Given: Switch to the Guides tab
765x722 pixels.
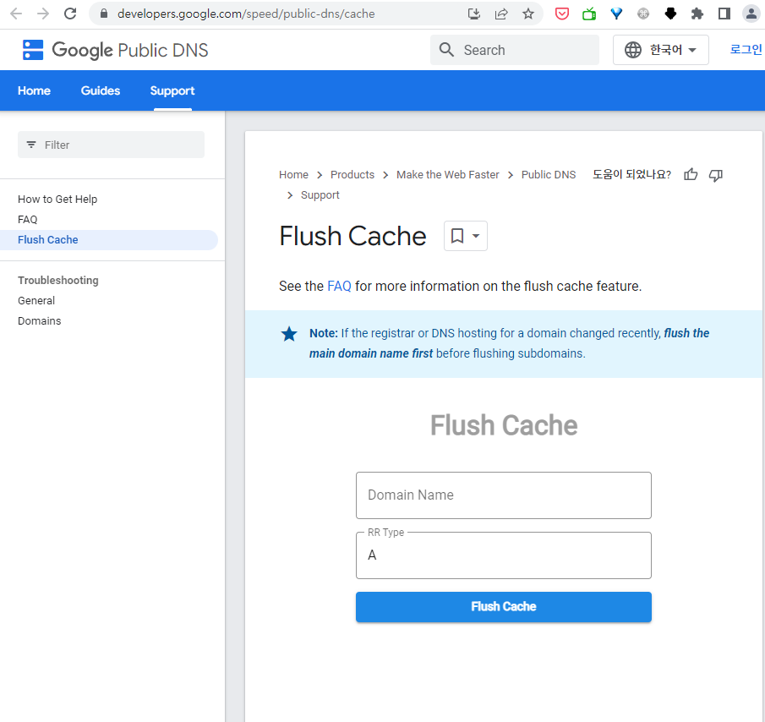Looking at the screenshot, I should (101, 90).
